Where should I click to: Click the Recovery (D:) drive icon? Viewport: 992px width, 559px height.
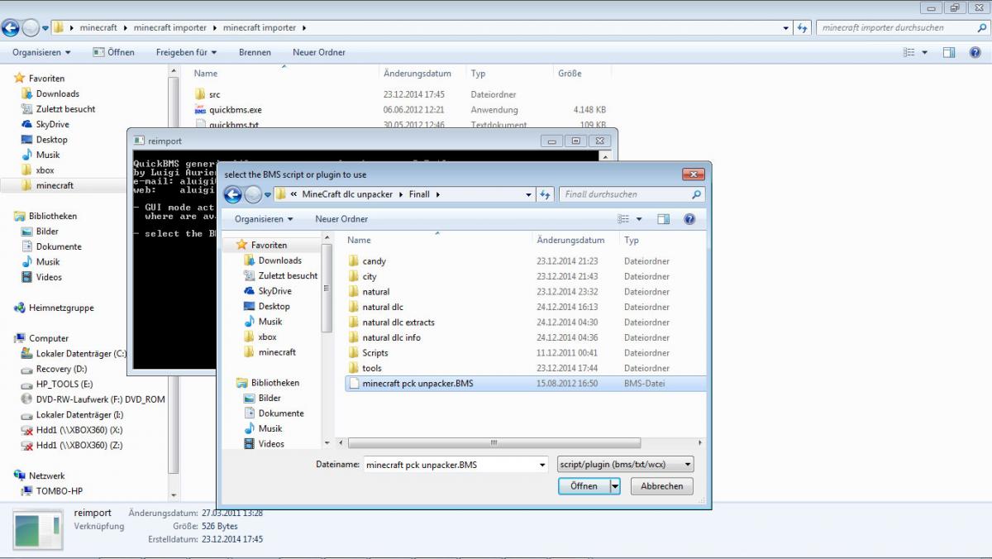(x=27, y=369)
